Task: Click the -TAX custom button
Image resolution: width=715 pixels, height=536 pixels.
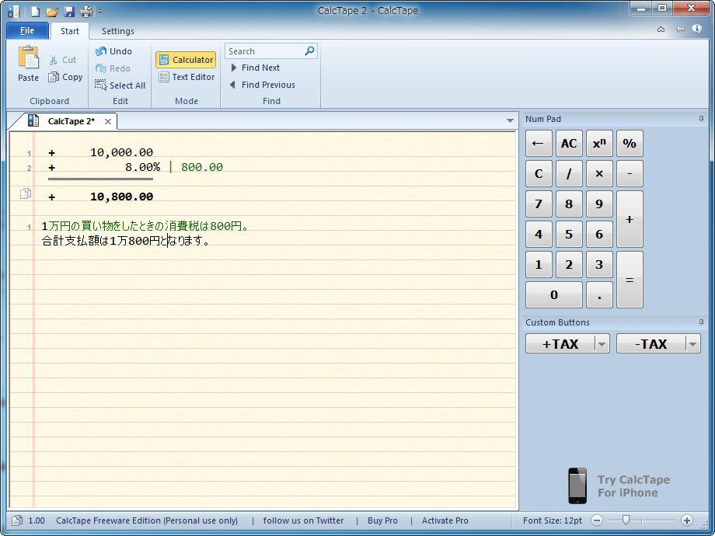Action: click(x=650, y=344)
